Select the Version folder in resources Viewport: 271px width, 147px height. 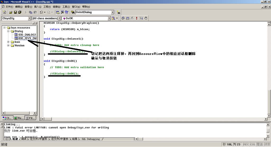click(19, 46)
